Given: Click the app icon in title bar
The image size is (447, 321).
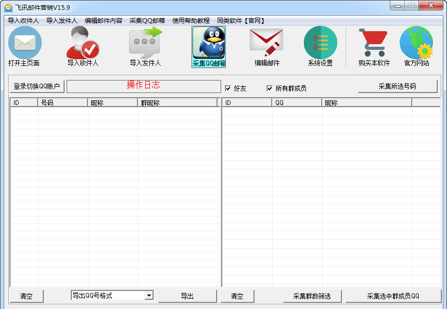Looking at the screenshot, I should (x=8, y=7).
